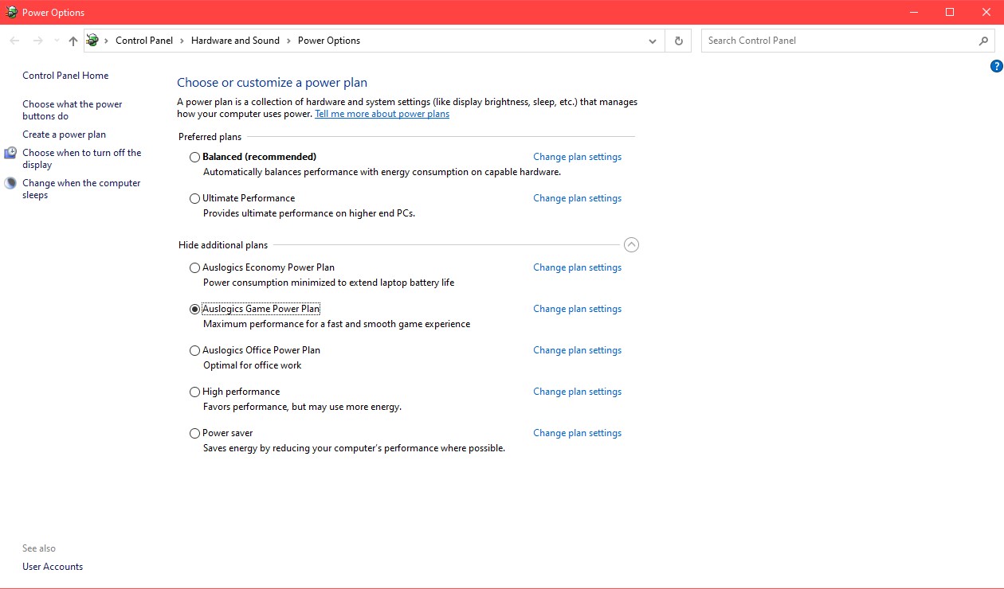Maximize the Power Options window
The height and width of the screenshot is (589, 1004).
click(x=950, y=12)
